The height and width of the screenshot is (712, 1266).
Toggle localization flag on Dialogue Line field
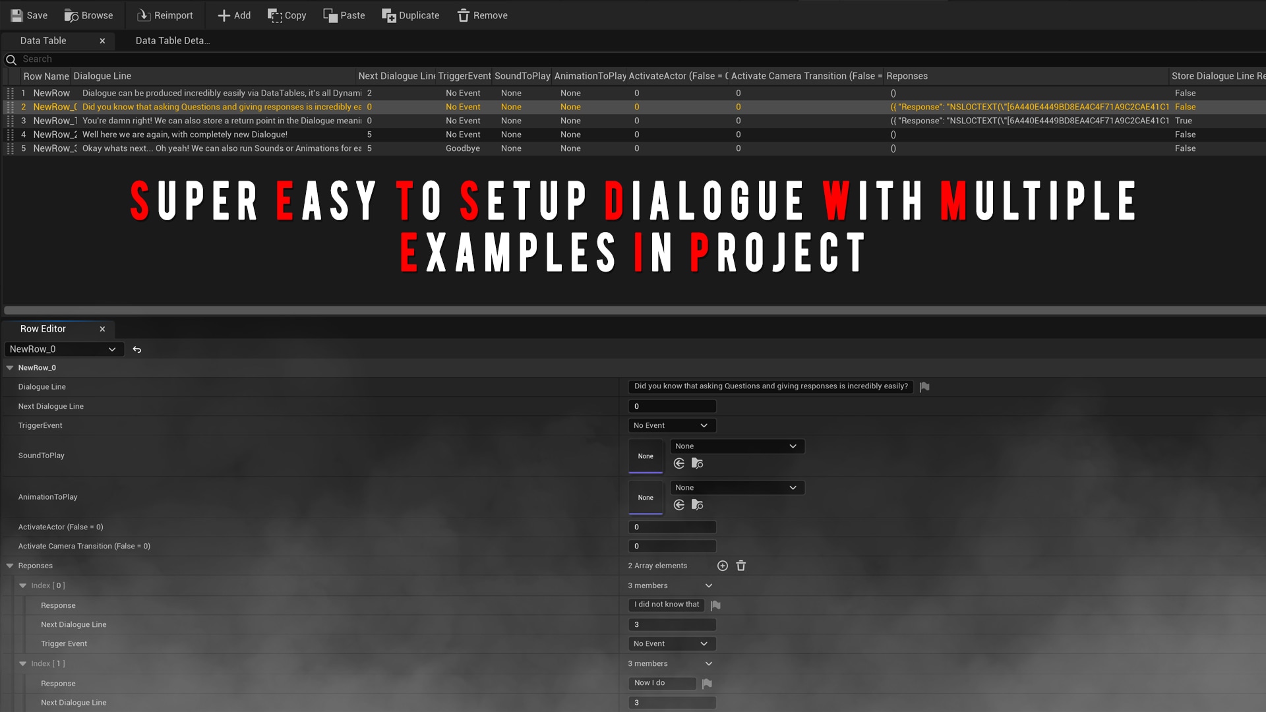click(x=923, y=387)
